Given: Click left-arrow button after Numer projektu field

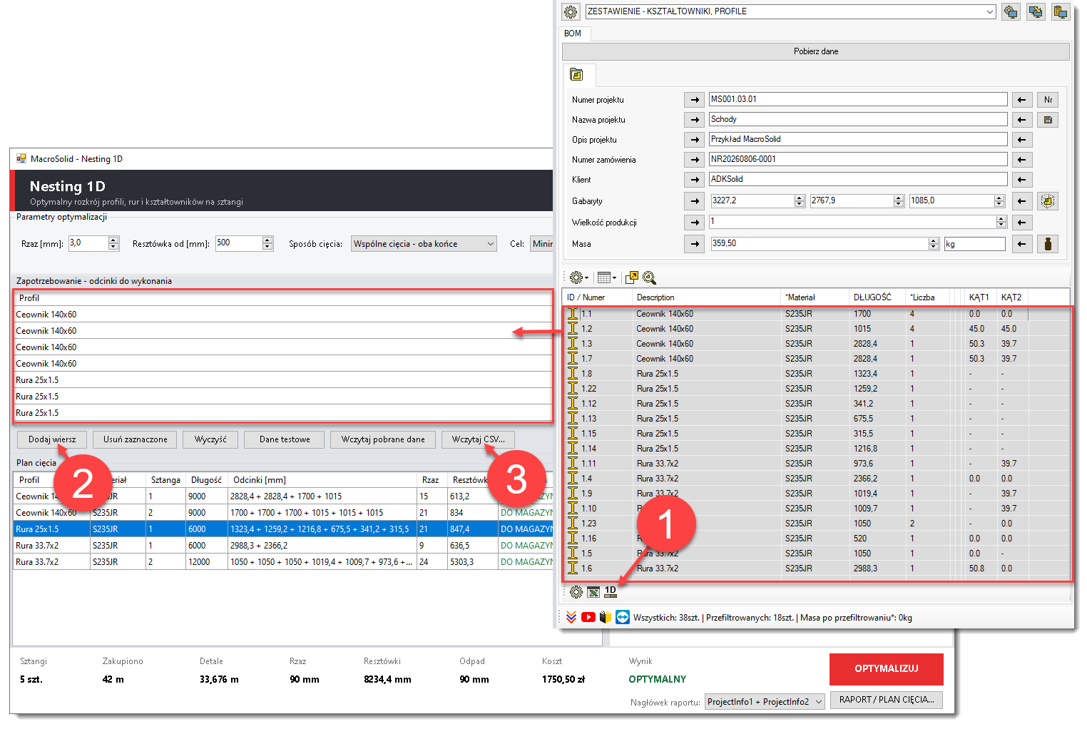Looking at the screenshot, I should 1021,100.
